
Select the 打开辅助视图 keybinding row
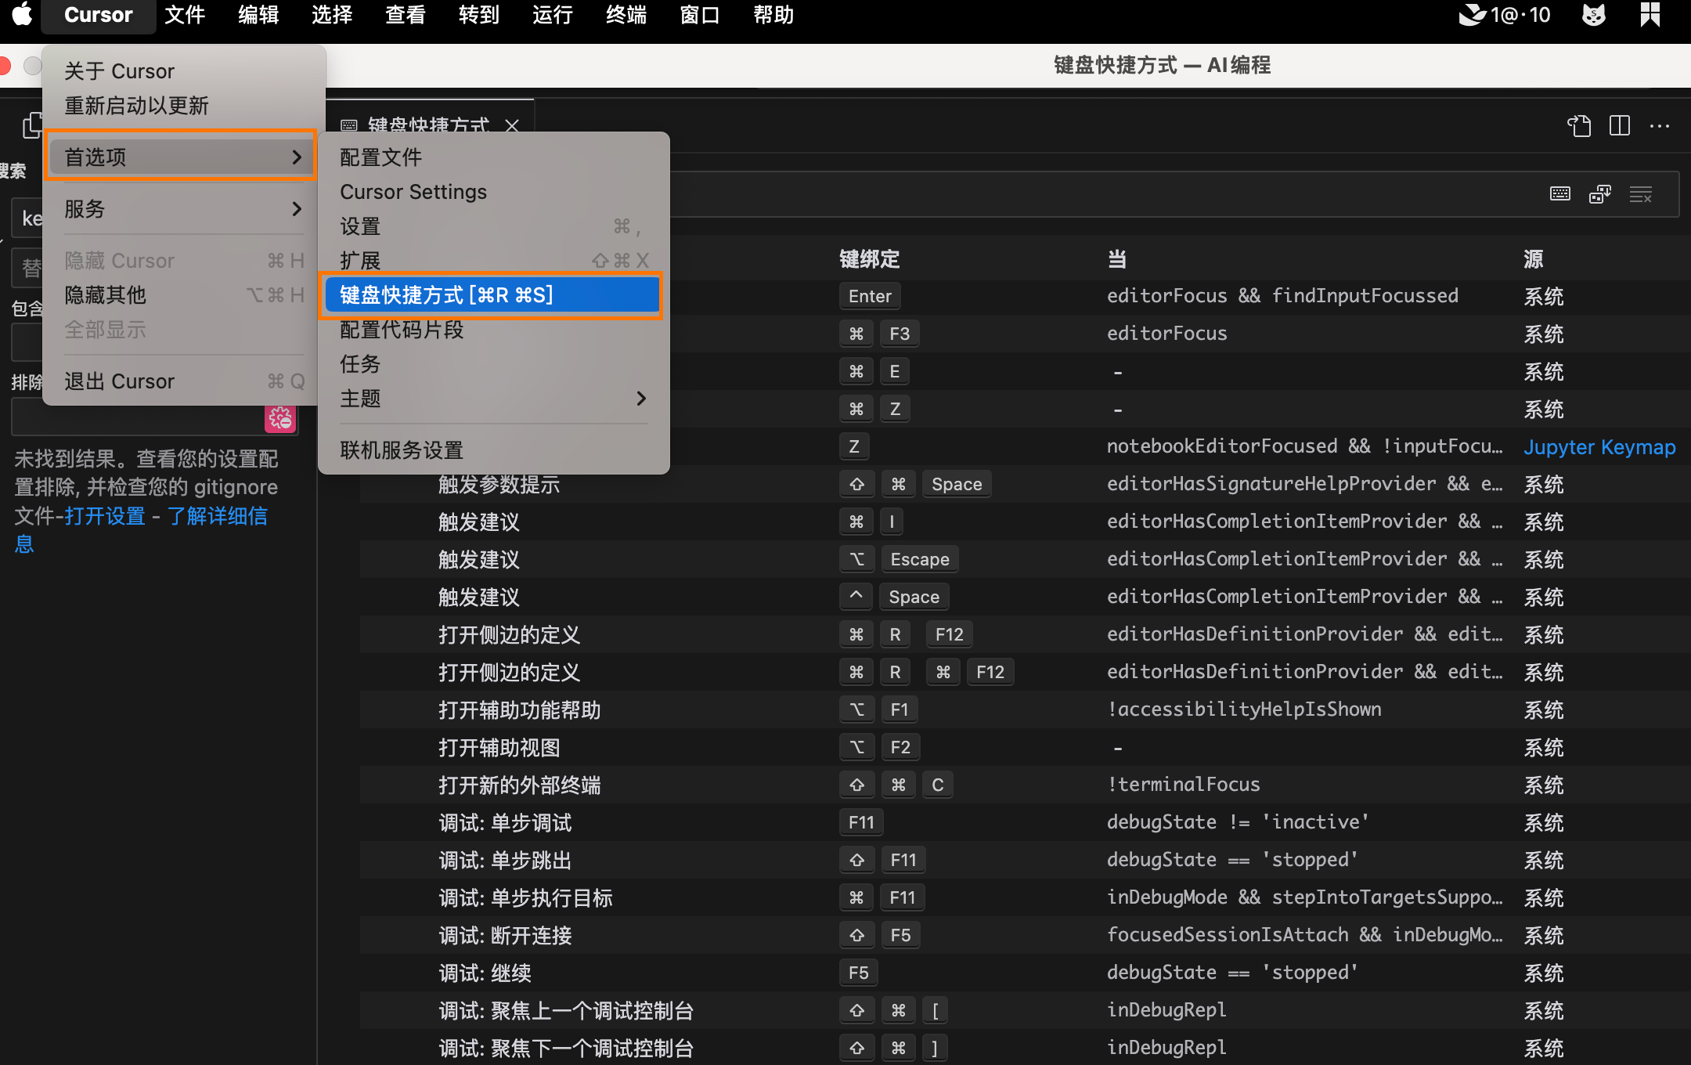(x=499, y=748)
